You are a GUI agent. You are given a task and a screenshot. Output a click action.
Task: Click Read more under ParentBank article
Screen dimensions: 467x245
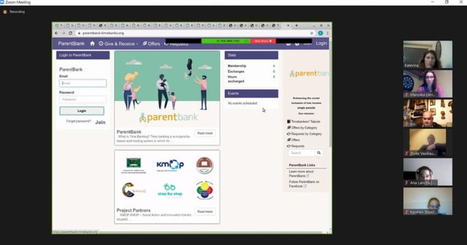pyautogui.click(x=205, y=133)
